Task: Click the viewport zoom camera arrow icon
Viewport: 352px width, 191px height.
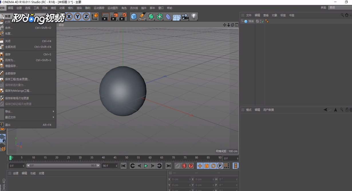Action: point(229,25)
